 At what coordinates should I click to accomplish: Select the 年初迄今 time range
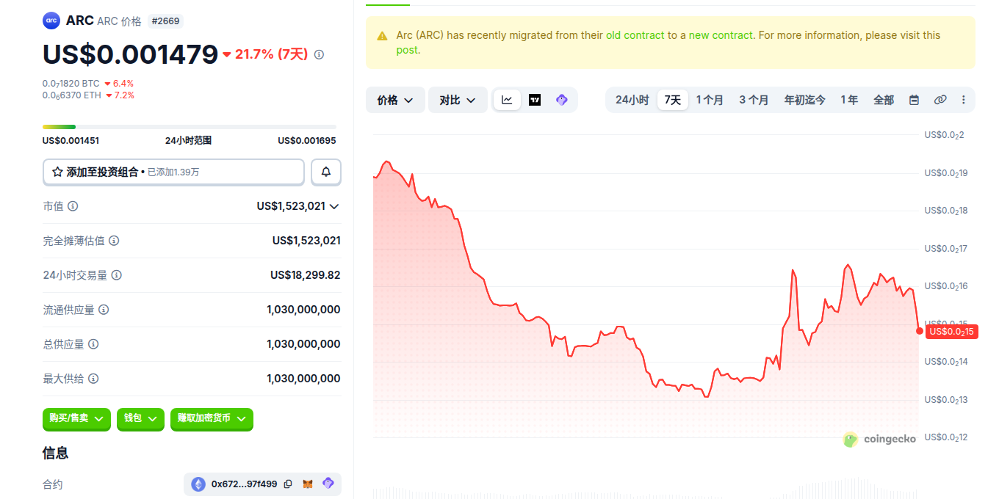pos(804,100)
